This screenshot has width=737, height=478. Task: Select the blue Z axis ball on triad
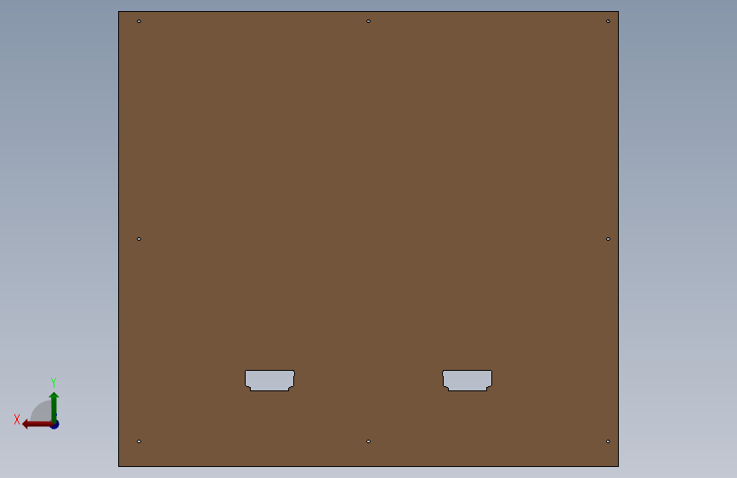click(x=55, y=424)
